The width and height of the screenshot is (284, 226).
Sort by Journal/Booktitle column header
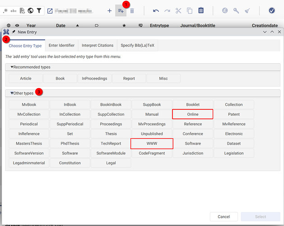[198, 26]
